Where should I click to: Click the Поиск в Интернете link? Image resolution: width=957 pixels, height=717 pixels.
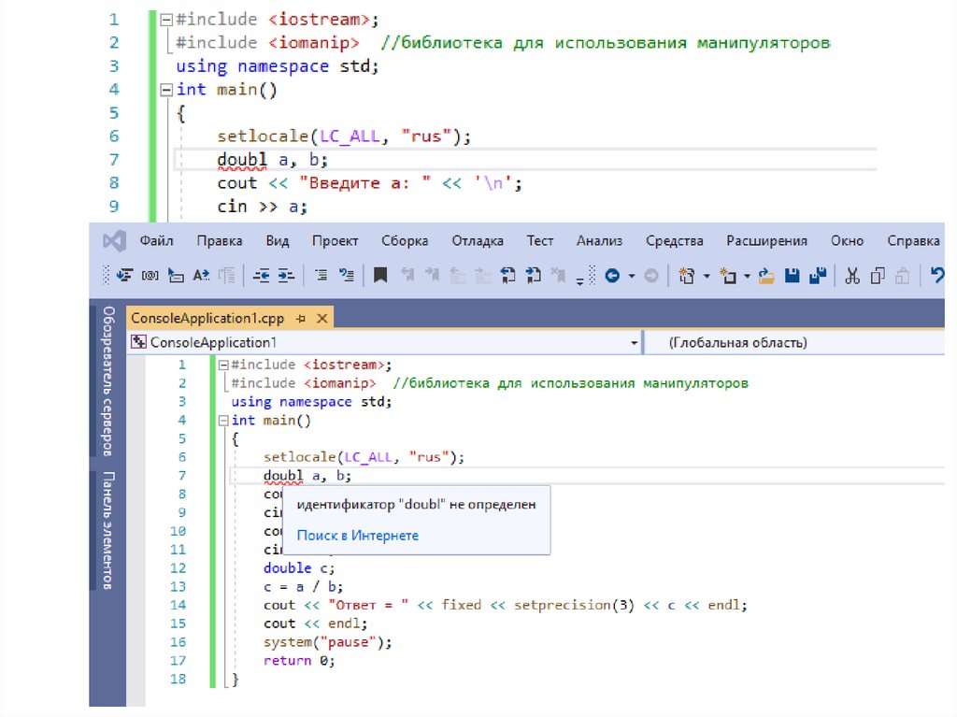(358, 536)
